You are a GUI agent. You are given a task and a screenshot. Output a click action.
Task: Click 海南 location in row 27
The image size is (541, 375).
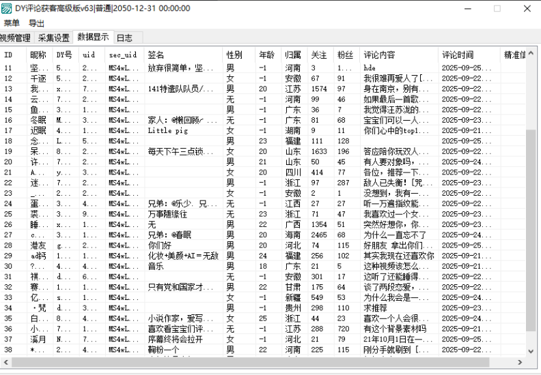[293, 235]
